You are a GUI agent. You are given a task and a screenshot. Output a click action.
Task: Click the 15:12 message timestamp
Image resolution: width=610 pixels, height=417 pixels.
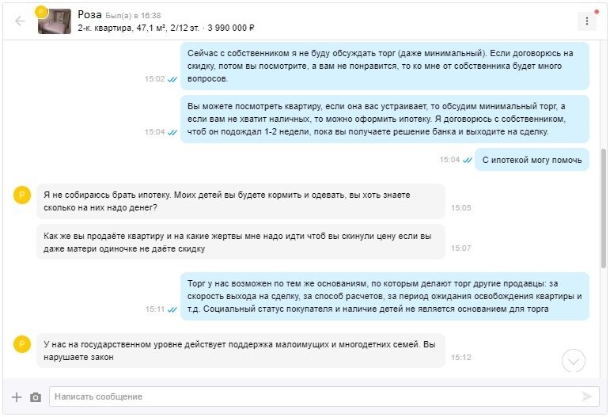coord(461,358)
